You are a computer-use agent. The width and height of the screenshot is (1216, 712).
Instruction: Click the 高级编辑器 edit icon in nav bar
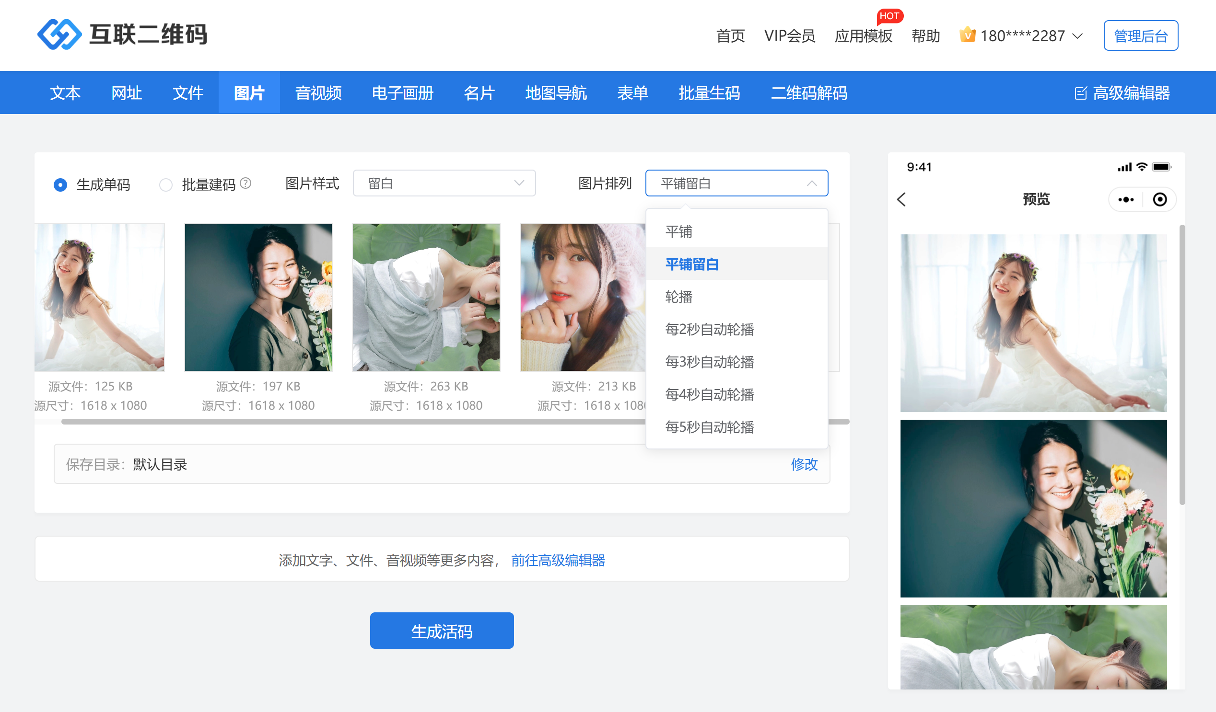[x=1080, y=93]
